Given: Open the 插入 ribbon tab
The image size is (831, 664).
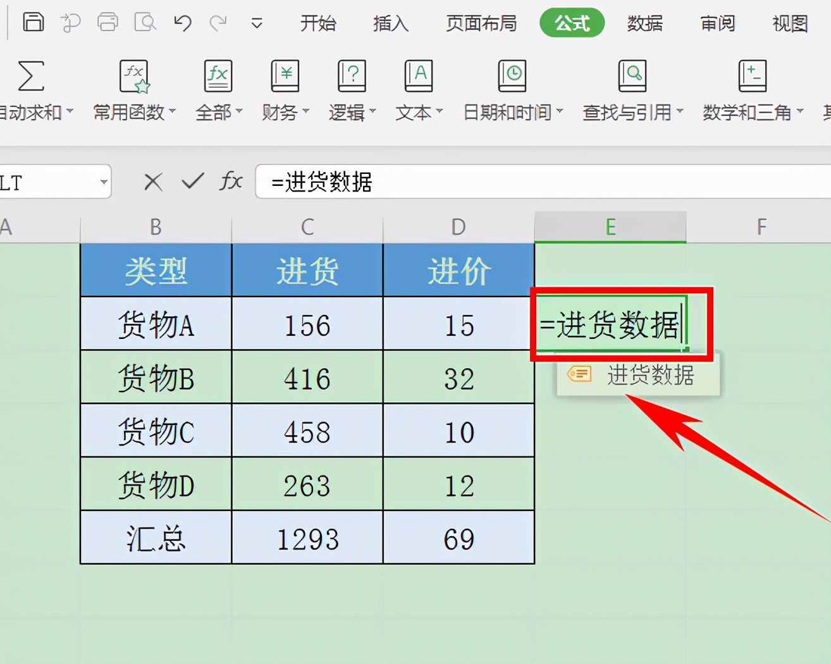Looking at the screenshot, I should tap(390, 23).
